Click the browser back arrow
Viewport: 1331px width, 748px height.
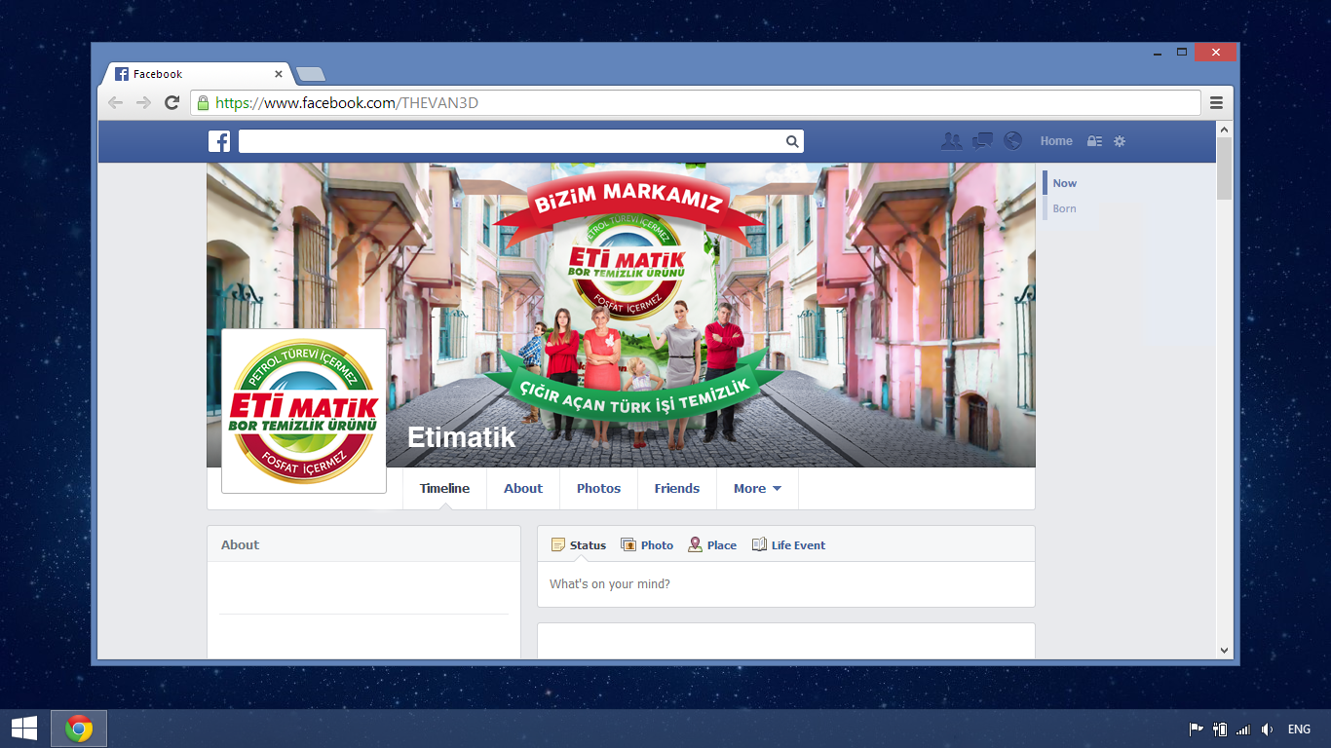click(116, 103)
